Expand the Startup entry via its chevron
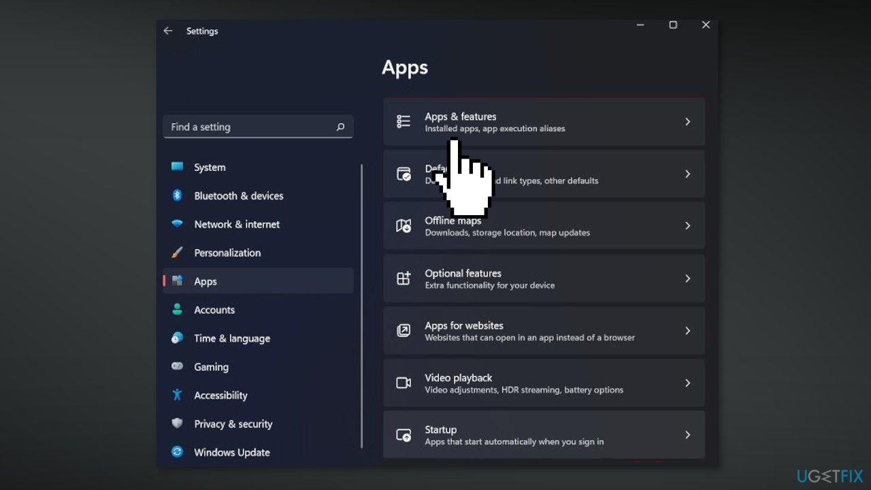Viewport: 871px width, 490px height. coord(688,435)
